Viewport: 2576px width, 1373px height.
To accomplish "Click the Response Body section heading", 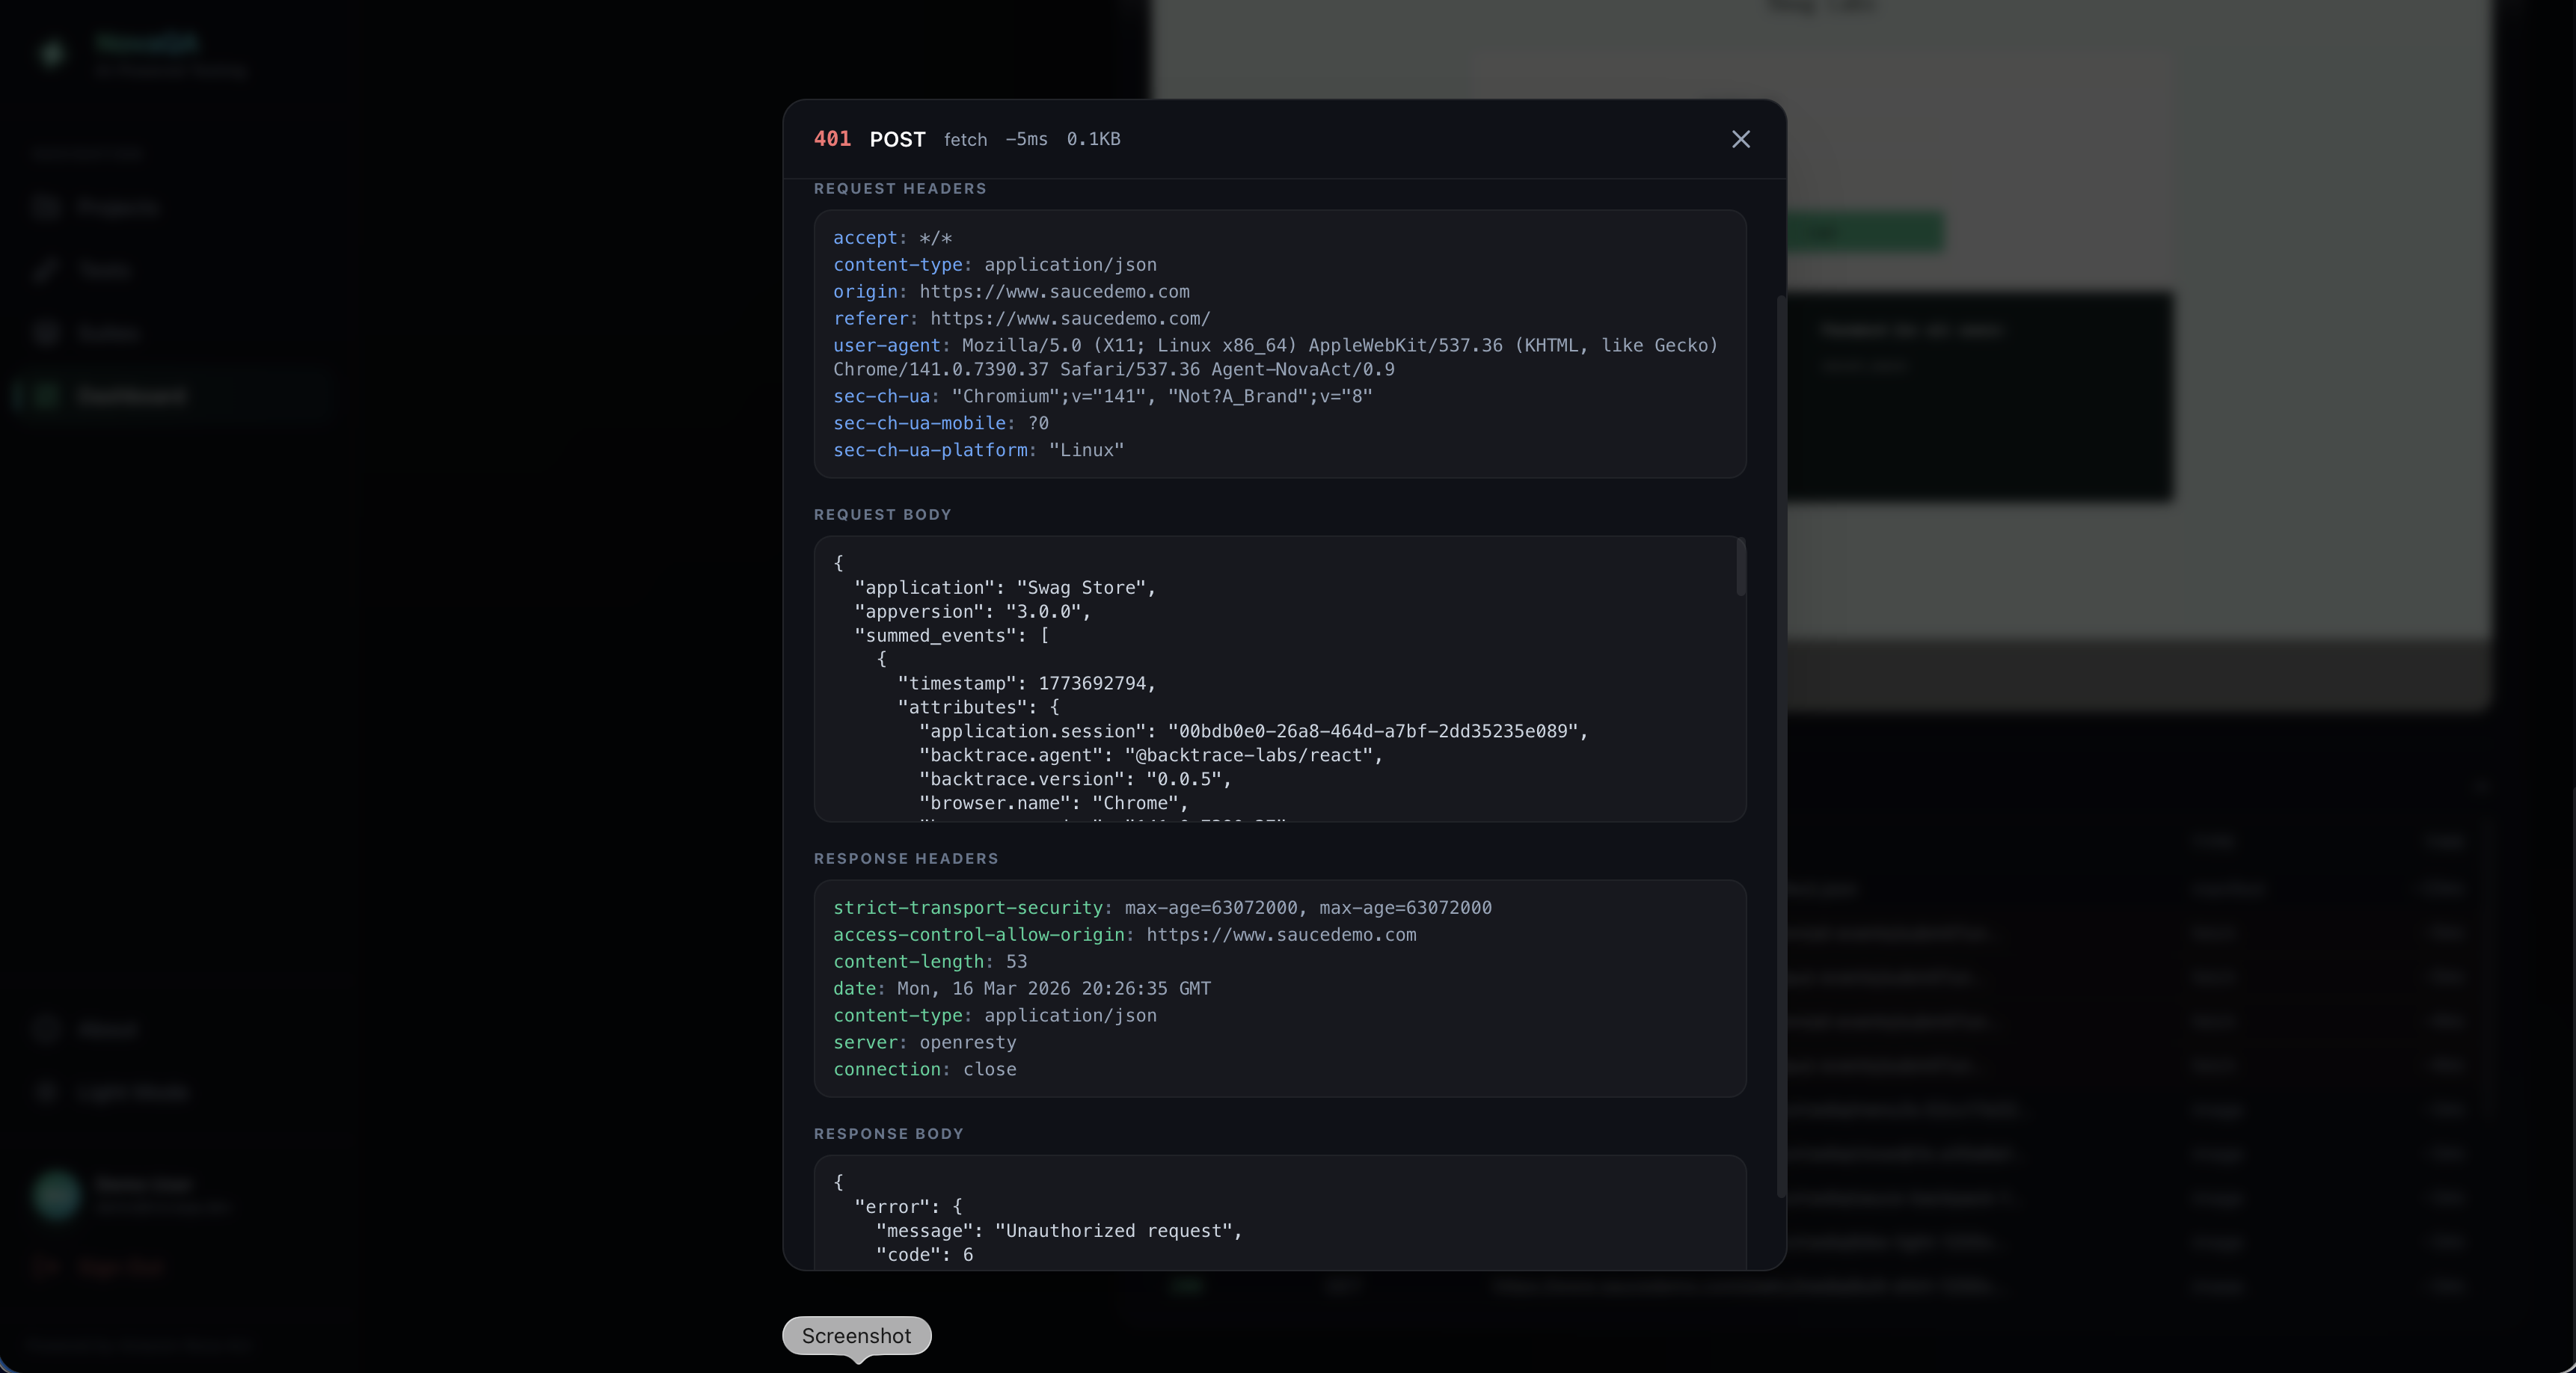I will pyautogui.click(x=888, y=1134).
